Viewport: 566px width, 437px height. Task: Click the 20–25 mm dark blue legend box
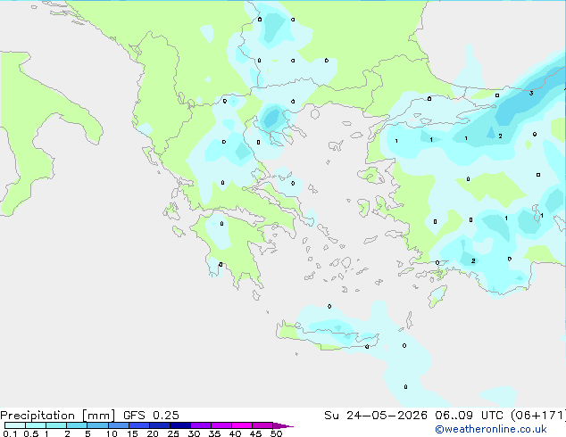pyautogui.click(x=160, y=425)
